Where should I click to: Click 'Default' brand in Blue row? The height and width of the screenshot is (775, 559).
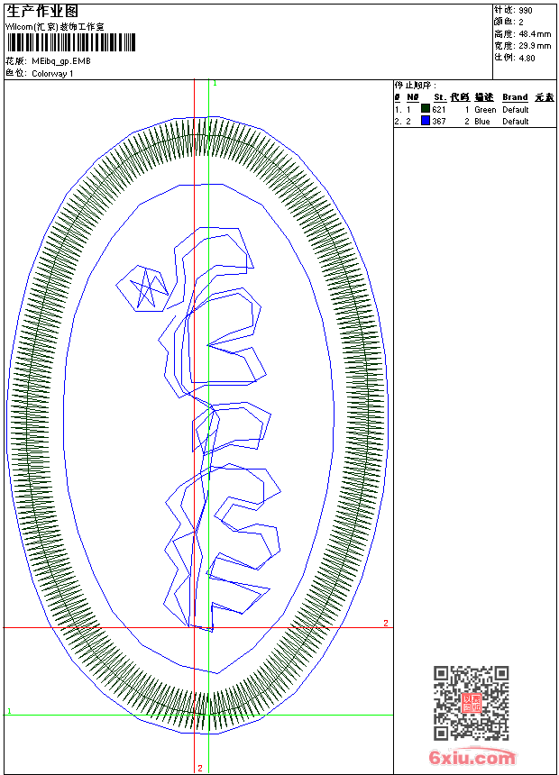click(516, 121)
